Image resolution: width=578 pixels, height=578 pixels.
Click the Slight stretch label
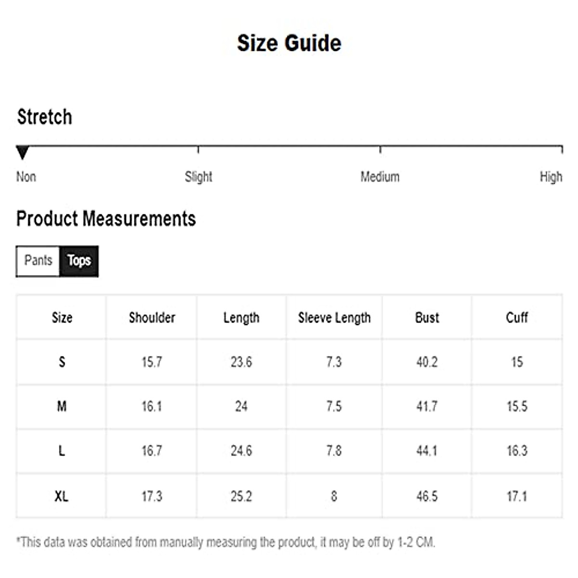coord(198,177)
